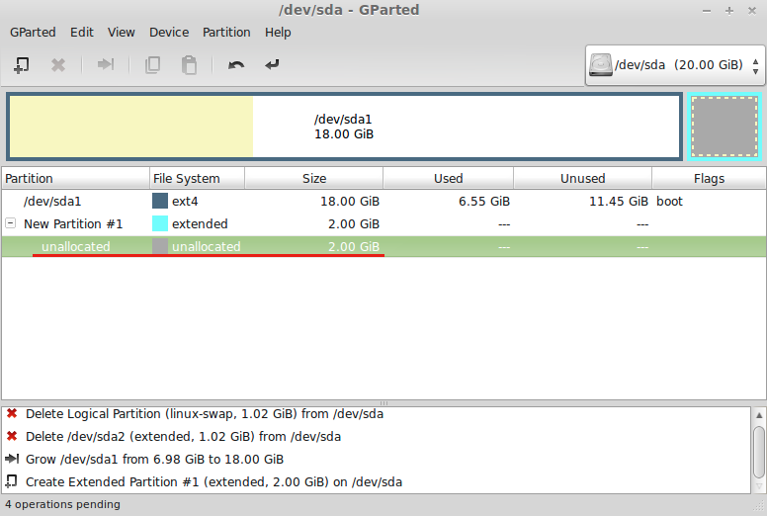Click the unallocated gray color swatch
The image size is (767, 516).
point(160,246)
